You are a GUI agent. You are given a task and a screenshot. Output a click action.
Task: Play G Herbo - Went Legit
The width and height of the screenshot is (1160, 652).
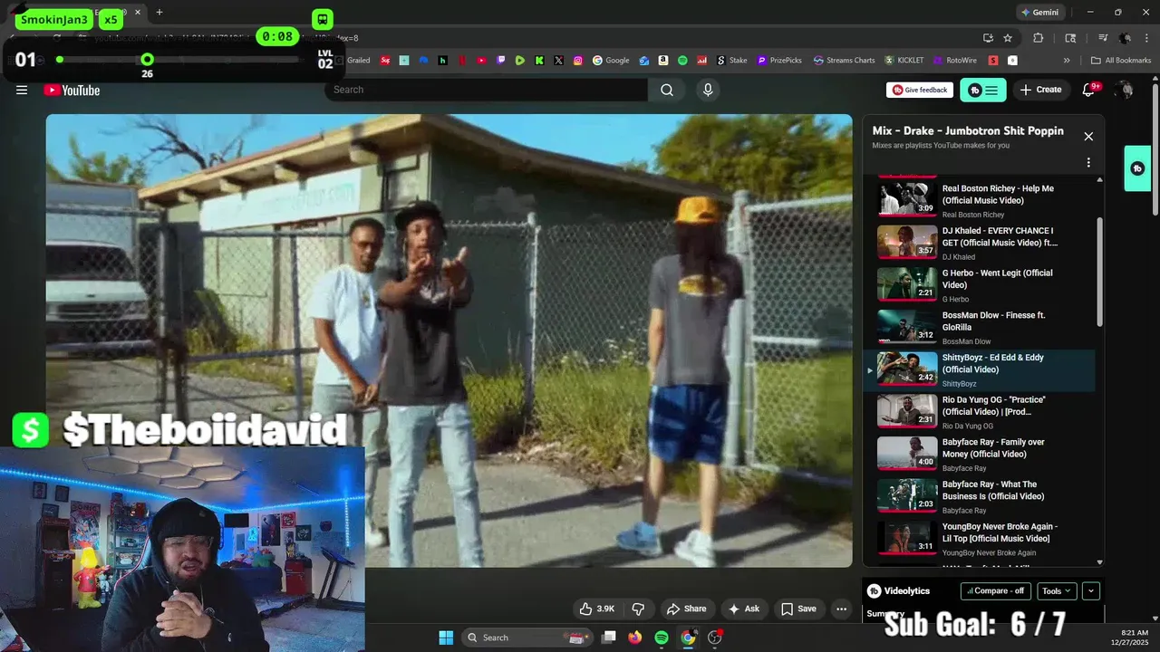coord(979,284)
